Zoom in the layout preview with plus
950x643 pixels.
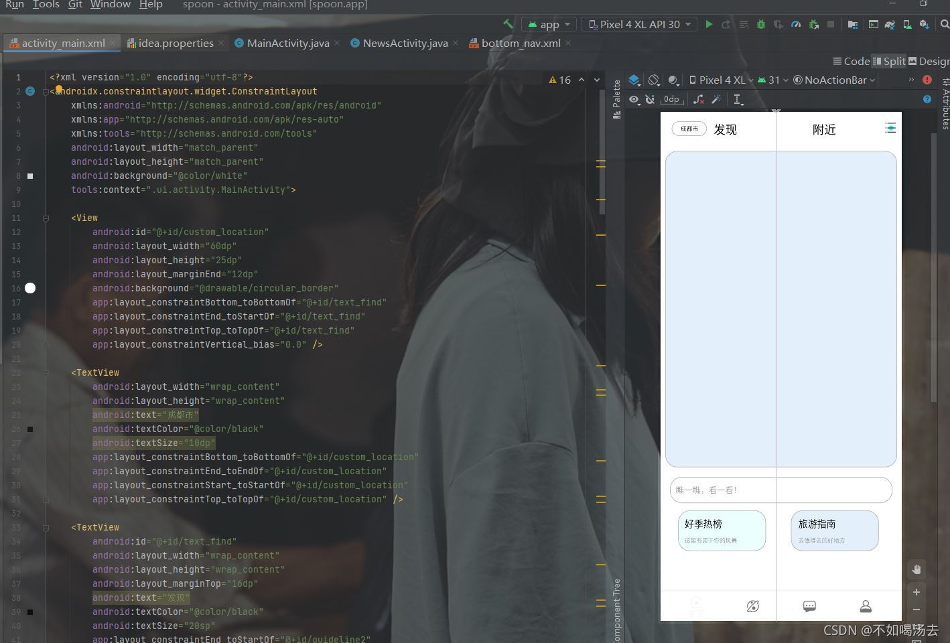click(917, 592)
